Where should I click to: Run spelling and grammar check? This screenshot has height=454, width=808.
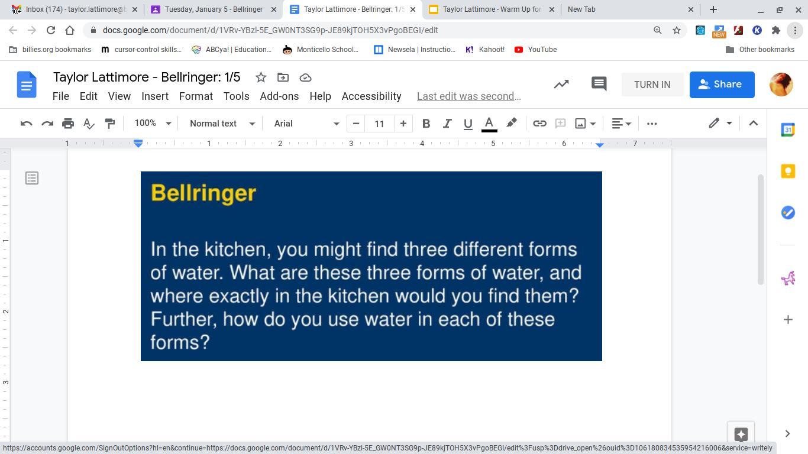[x=89, y=124]
